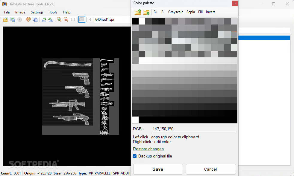294x176 pixels.
Task: Invert the palette colors
Action: 210,12
